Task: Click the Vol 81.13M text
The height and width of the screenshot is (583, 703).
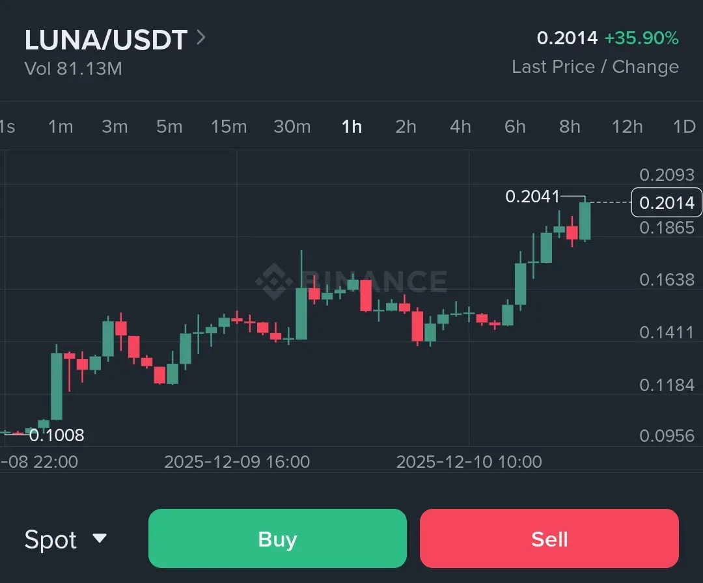Action: click(73, 68)
